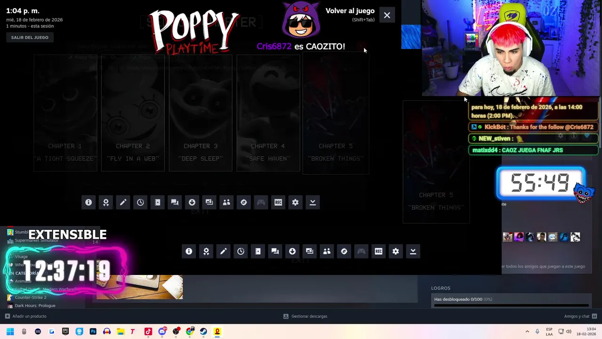602x339 pixels.
Task: Toggle REC button in toolbar above LOGROS
Action: coord(379,251)
